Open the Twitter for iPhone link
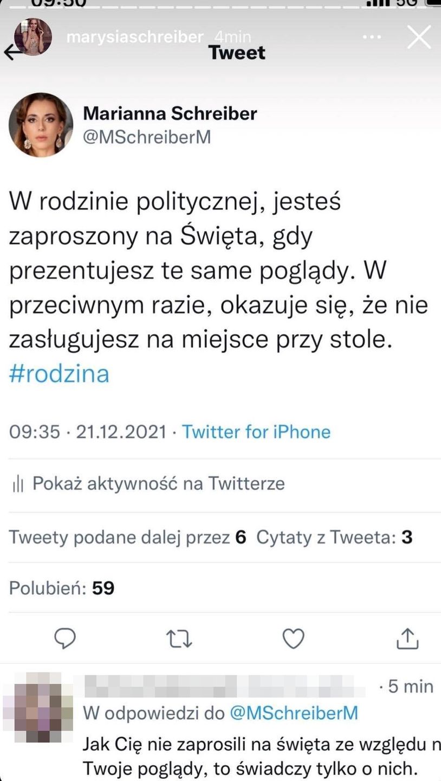 point(256,432)
